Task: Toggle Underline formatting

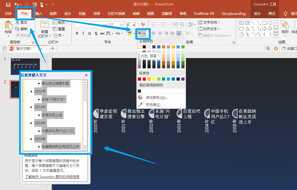Action: tap(90, 33)
